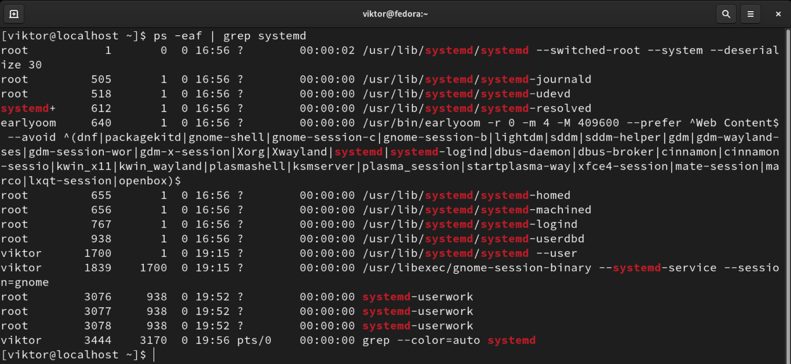791x364 pixels.
Task: Click the systemd-machined process path
Action: [477, 210]
